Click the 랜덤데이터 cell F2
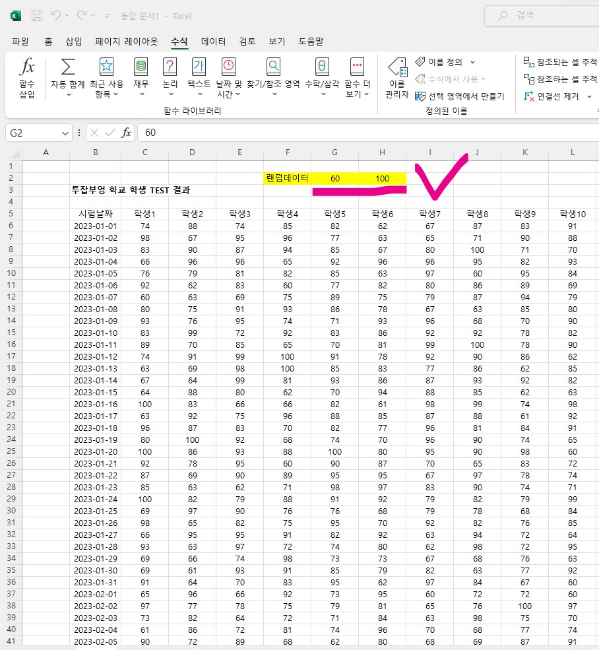 pos(287,178)
